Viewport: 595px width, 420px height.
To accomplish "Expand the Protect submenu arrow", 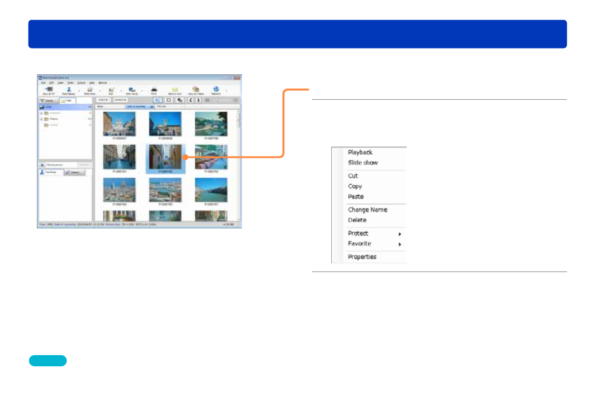I will [x=400, y=234].
